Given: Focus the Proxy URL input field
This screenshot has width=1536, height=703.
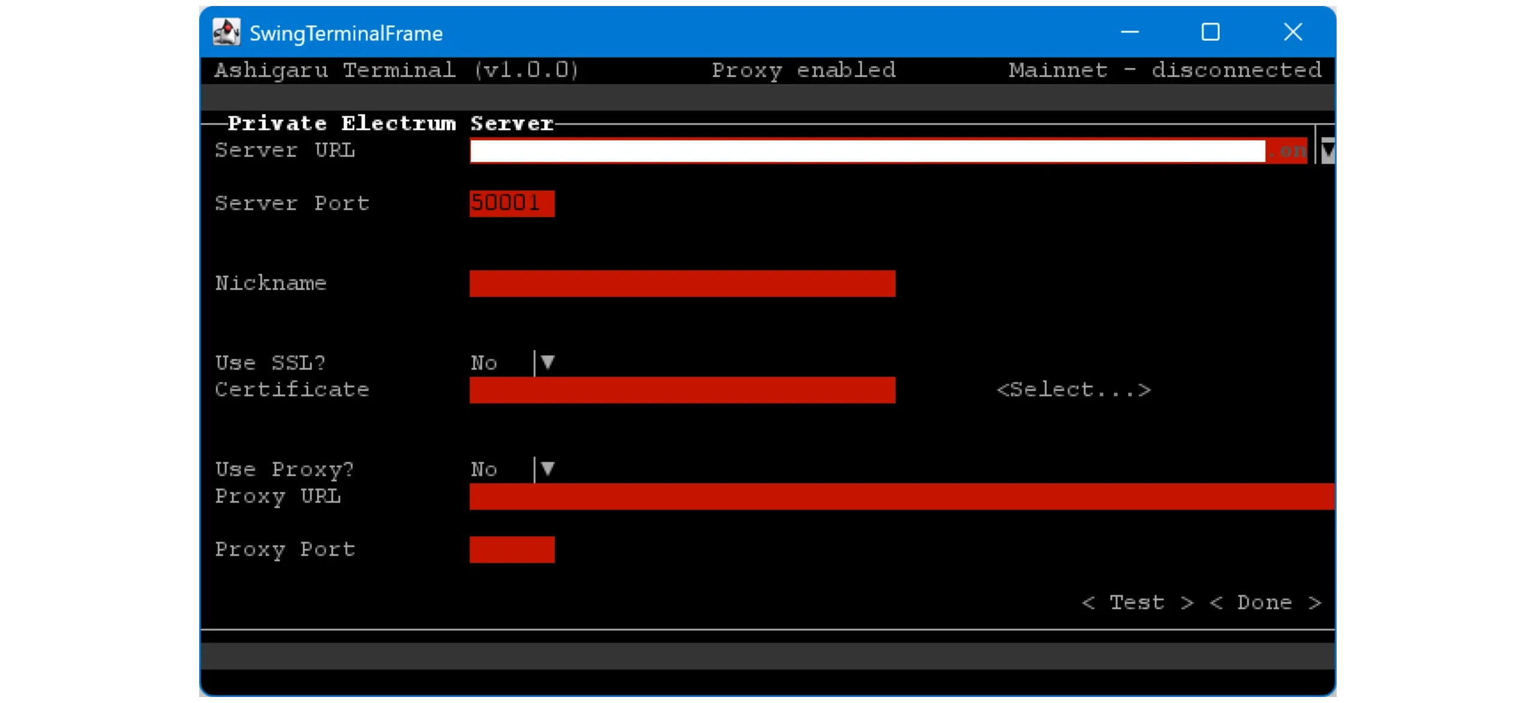Looking at the screenshot, I should pyautogui.click(x=900, y=496).
